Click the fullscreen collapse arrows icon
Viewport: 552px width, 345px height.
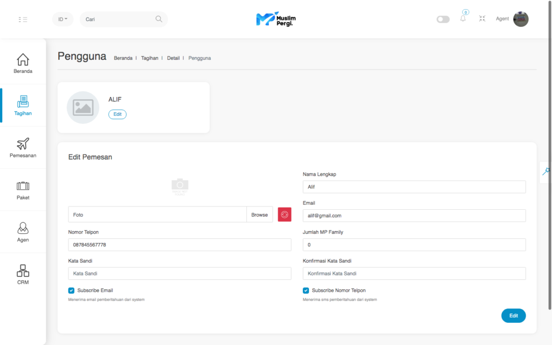(482, 19)
